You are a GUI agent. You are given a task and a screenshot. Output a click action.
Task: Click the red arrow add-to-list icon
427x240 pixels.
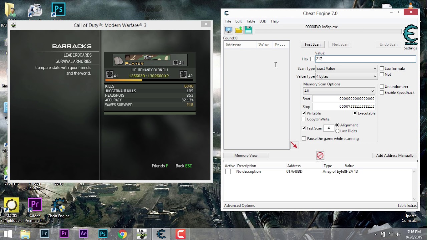point(294,145)
